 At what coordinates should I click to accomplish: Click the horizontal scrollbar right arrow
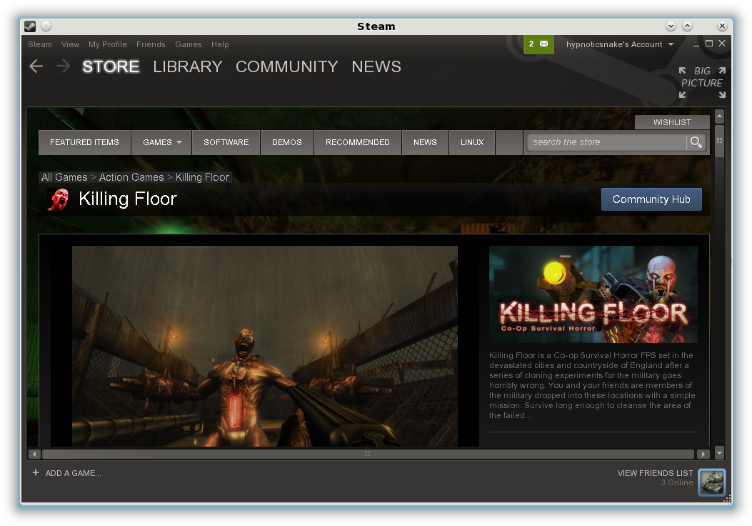(x=703, y=454)
